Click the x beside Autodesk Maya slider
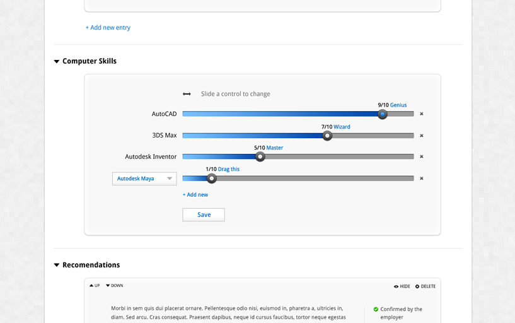Viewport: 515px width, 323px height. (x=422, y=179)
